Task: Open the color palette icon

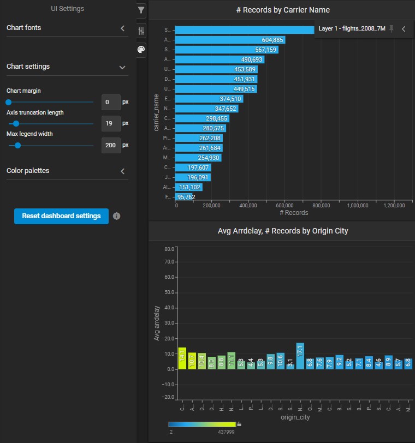Action: coord(141,50)
